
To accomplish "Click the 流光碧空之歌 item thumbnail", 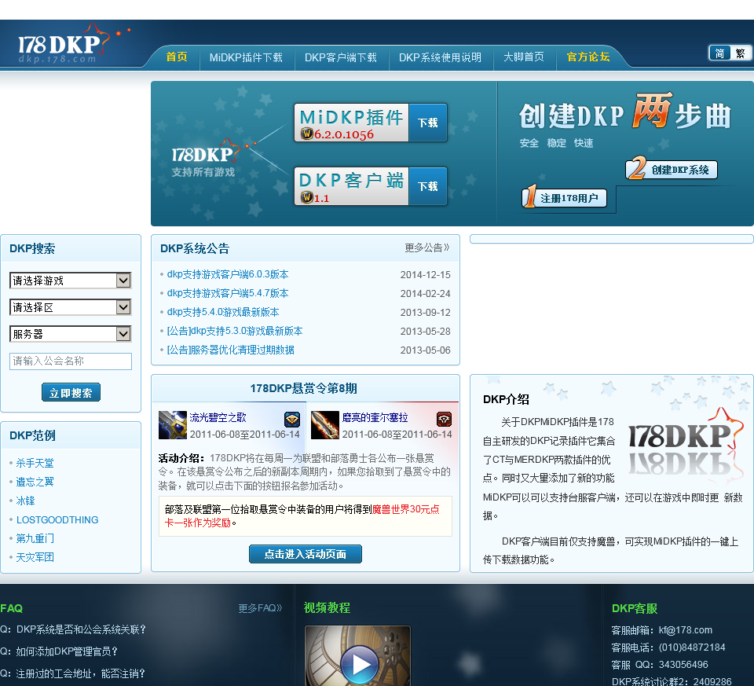I will pos(173,425).
